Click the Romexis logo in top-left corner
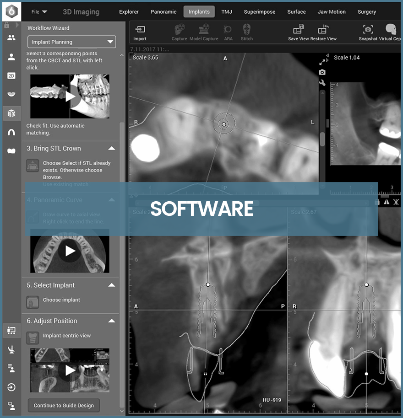403x418 pixels. [x=12, y=11]
